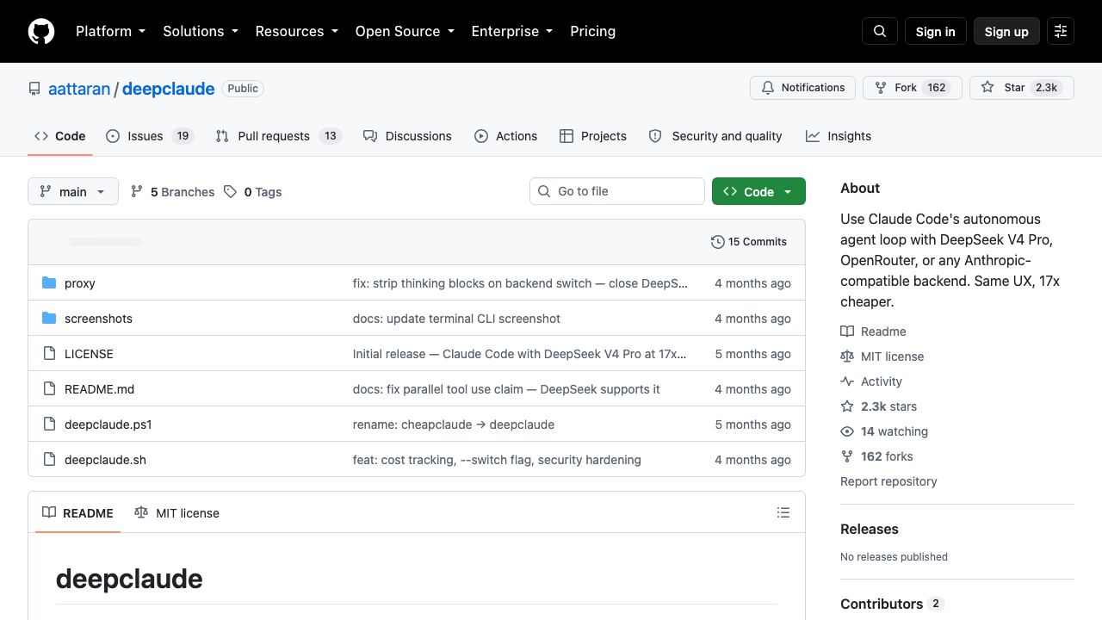Open the deepclaude repository name link
Viewport: 1102px width, 620px height.
point(168,89)
